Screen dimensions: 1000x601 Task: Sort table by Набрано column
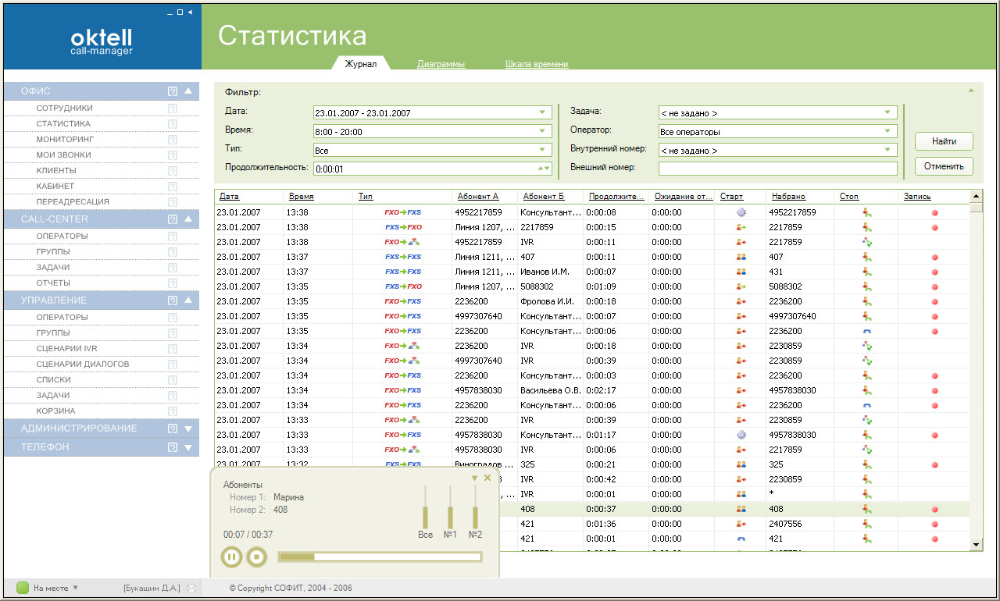click(788, 197)
